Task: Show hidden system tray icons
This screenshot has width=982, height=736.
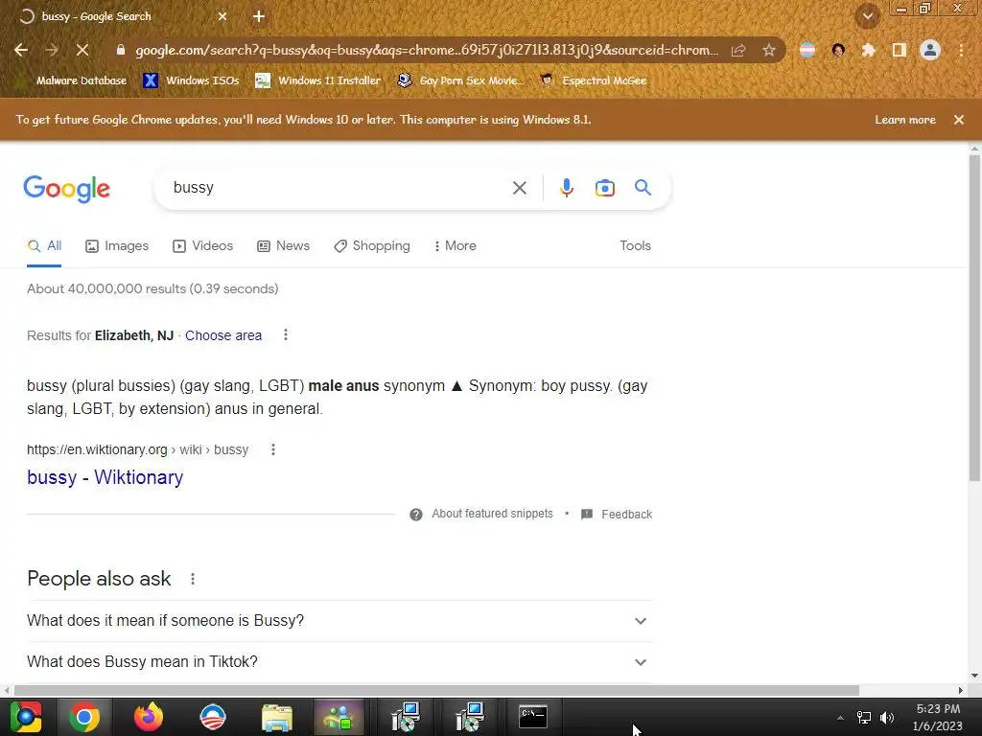Action: [x=840, y=718]
